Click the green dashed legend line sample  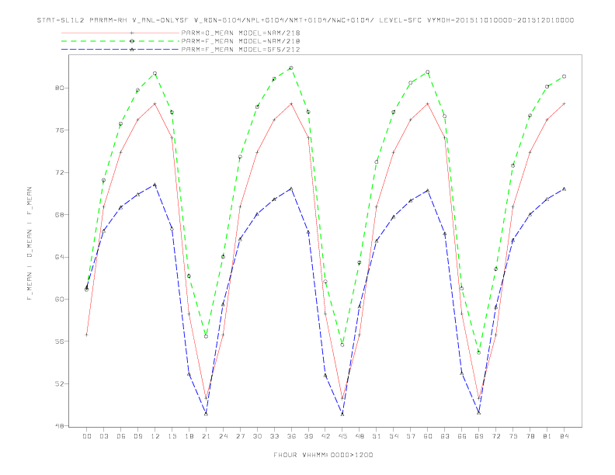(x=120, y=41)
